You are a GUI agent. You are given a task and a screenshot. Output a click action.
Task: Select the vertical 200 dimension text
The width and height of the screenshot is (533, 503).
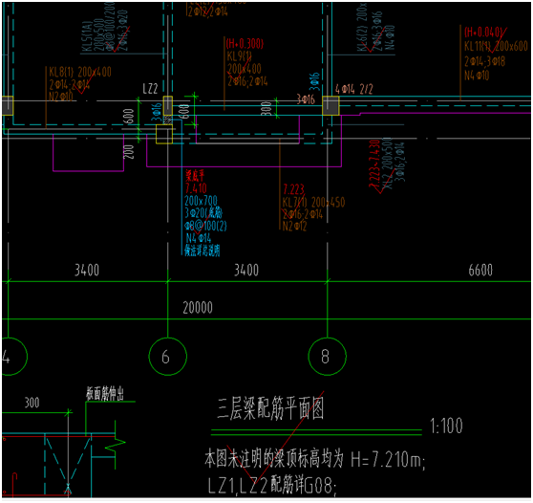[x=129, y=152]
